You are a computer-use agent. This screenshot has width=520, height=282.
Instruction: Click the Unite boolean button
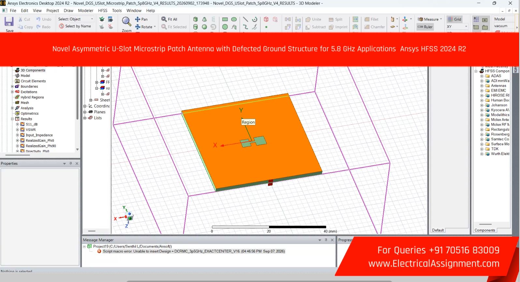pos(313,19)
